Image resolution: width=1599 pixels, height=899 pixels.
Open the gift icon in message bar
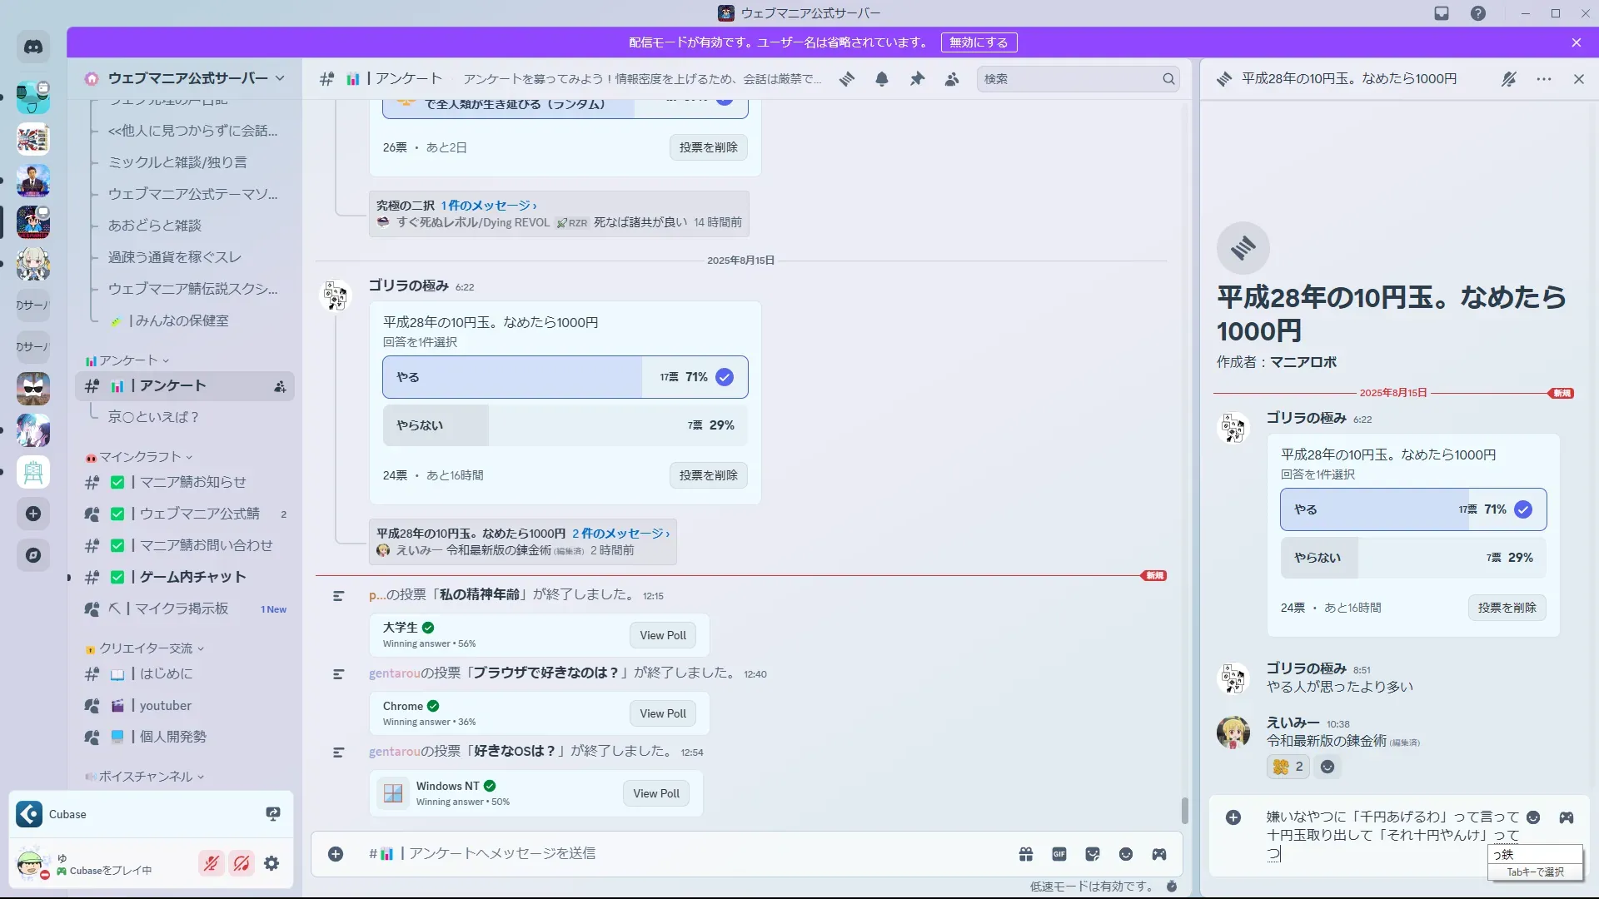(x=1026, y=854)
